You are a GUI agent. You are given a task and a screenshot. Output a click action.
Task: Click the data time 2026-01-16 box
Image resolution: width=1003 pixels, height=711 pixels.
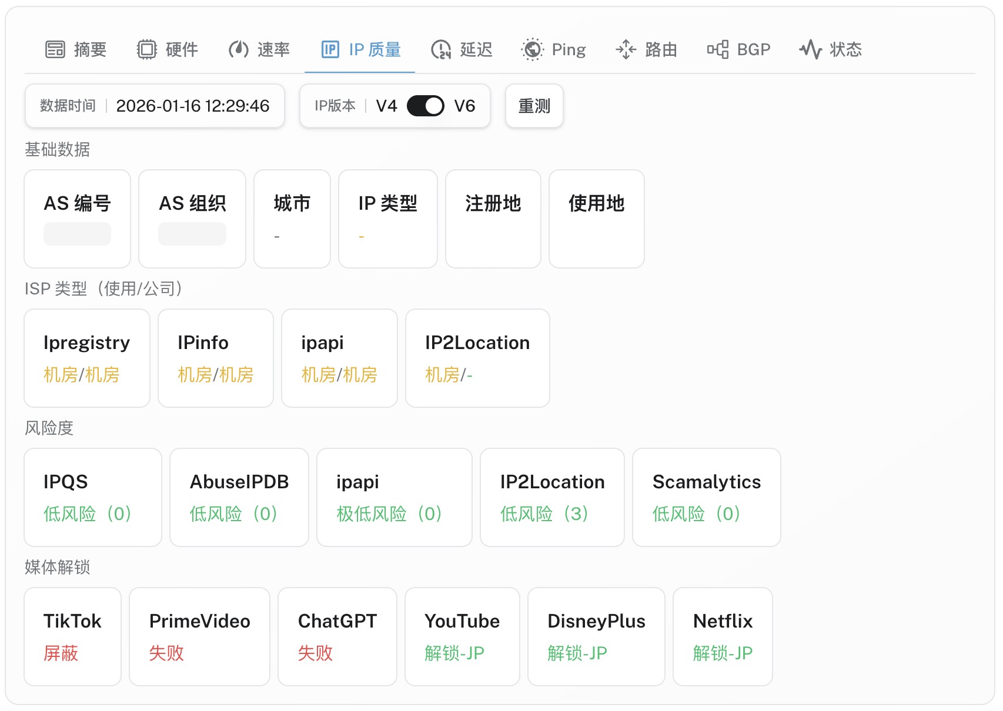[155, 106]
